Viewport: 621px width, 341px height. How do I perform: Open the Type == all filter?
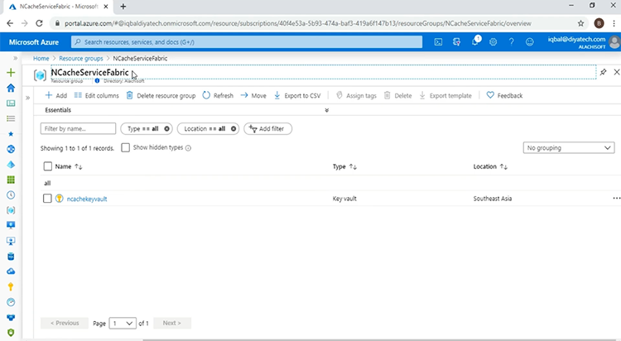point(142,129)
